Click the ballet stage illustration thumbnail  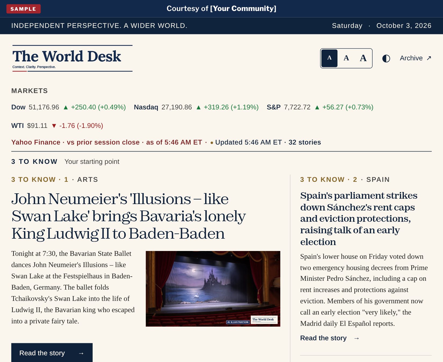pyautogui.click(x=213, y=289)
